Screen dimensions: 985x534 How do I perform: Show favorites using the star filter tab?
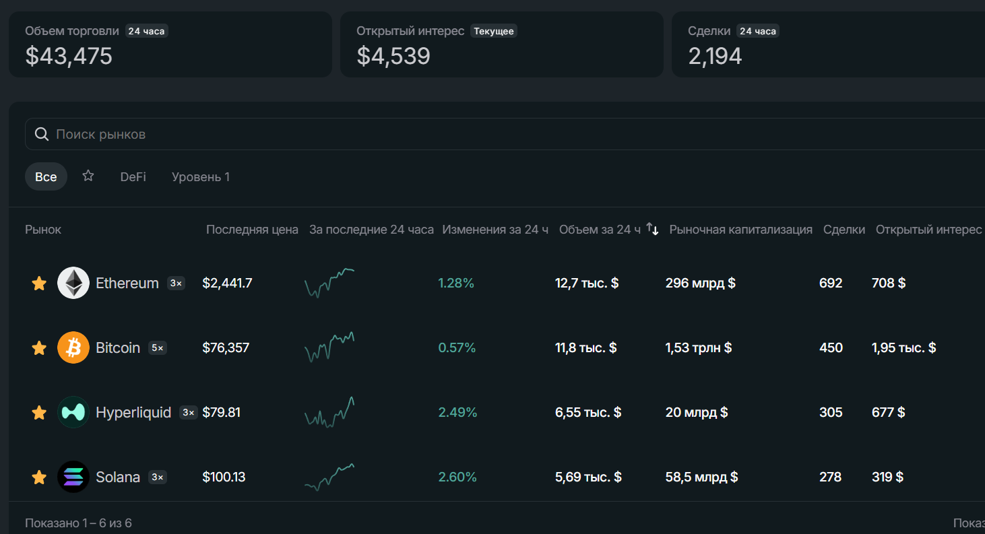click(x=88, y=176)
